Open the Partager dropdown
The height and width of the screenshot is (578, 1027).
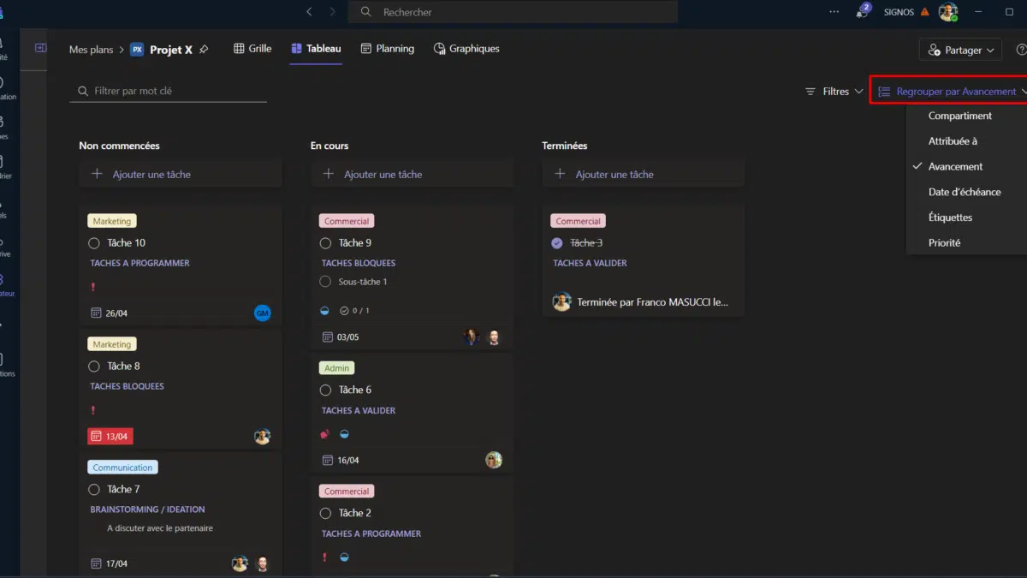point(960,51)
